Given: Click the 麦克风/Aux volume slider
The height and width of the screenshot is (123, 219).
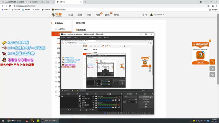Looking at the screenshot, I should click(106, 107).
